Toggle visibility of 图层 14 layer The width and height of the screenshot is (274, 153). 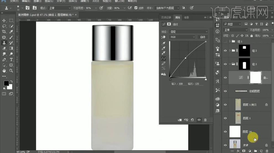(225, 132)
